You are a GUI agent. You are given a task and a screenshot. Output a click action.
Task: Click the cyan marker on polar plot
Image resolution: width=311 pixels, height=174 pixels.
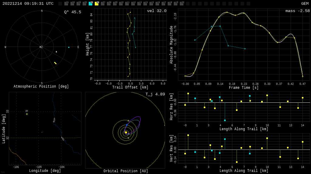click(69, 47)
